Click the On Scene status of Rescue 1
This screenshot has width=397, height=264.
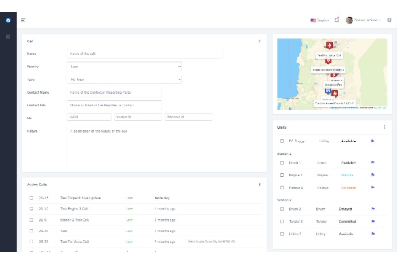pyautogui.click(x=349, y=188)
